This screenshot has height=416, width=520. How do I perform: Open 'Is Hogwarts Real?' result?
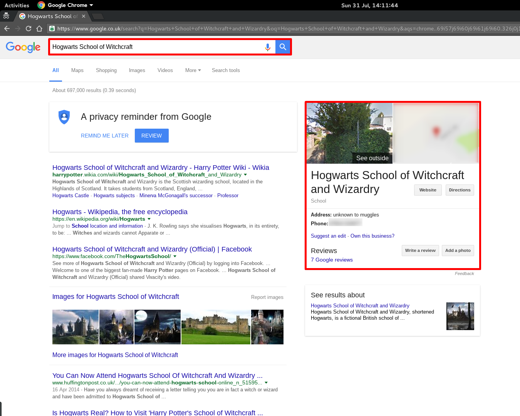(158, 413)
